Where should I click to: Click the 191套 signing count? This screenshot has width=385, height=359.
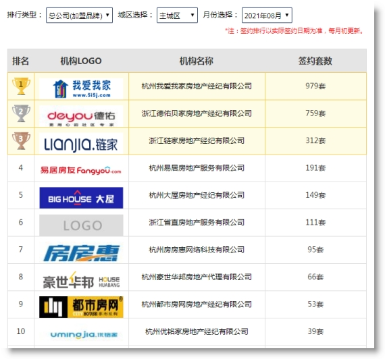point(315,168)
